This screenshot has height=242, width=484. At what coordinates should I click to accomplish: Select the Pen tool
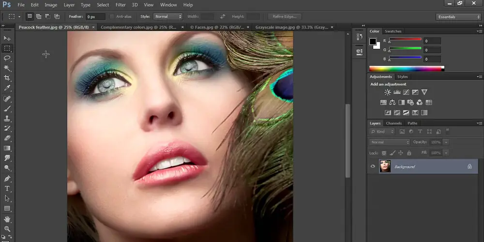click(x=7, y=179)
